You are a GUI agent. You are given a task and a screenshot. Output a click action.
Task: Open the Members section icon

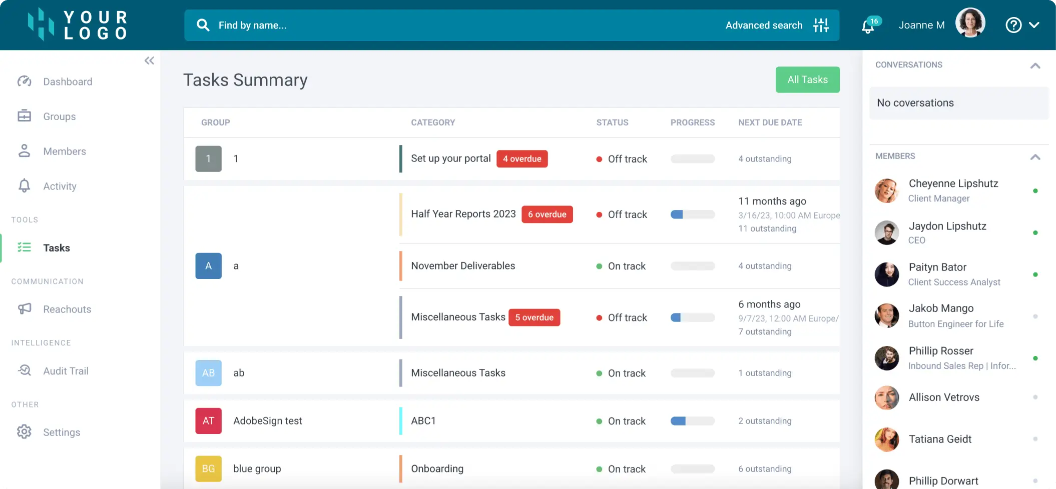tap(25, 151)
